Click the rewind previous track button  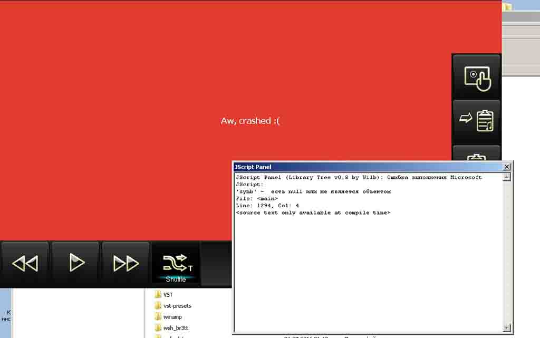[x=25, y=263]
